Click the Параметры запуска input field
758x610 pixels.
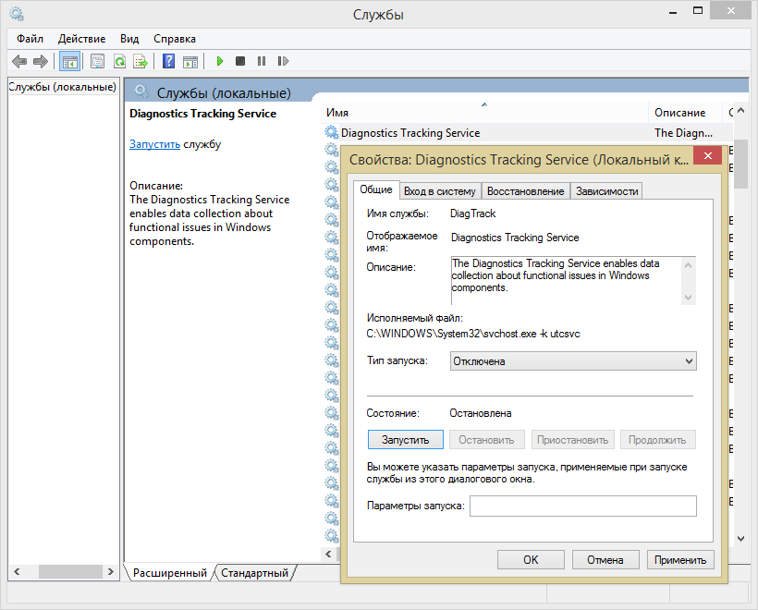point(583,506)
